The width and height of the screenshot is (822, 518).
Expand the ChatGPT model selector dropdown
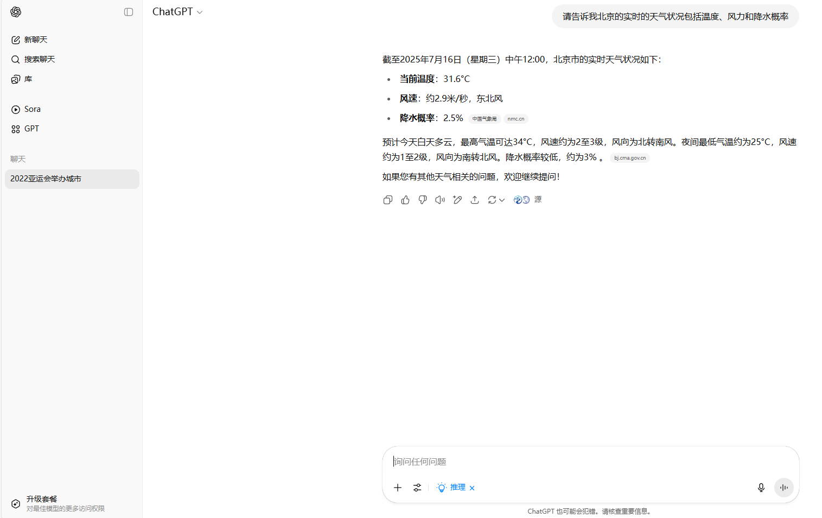(177, 12)
